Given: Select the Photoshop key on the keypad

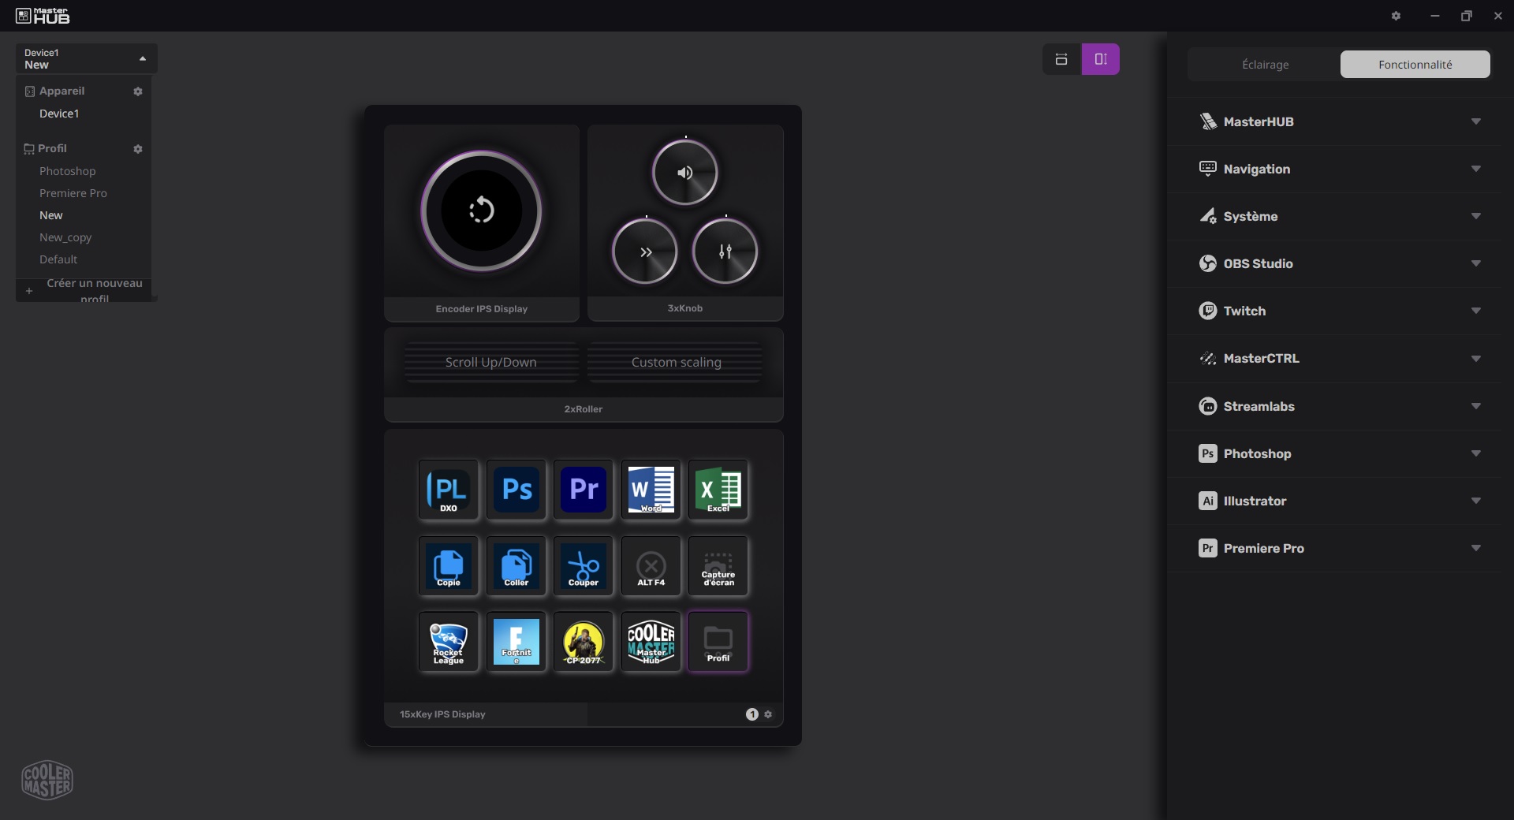Looking at the screenshot, I should pyautogui.click(x=516, y=490).
